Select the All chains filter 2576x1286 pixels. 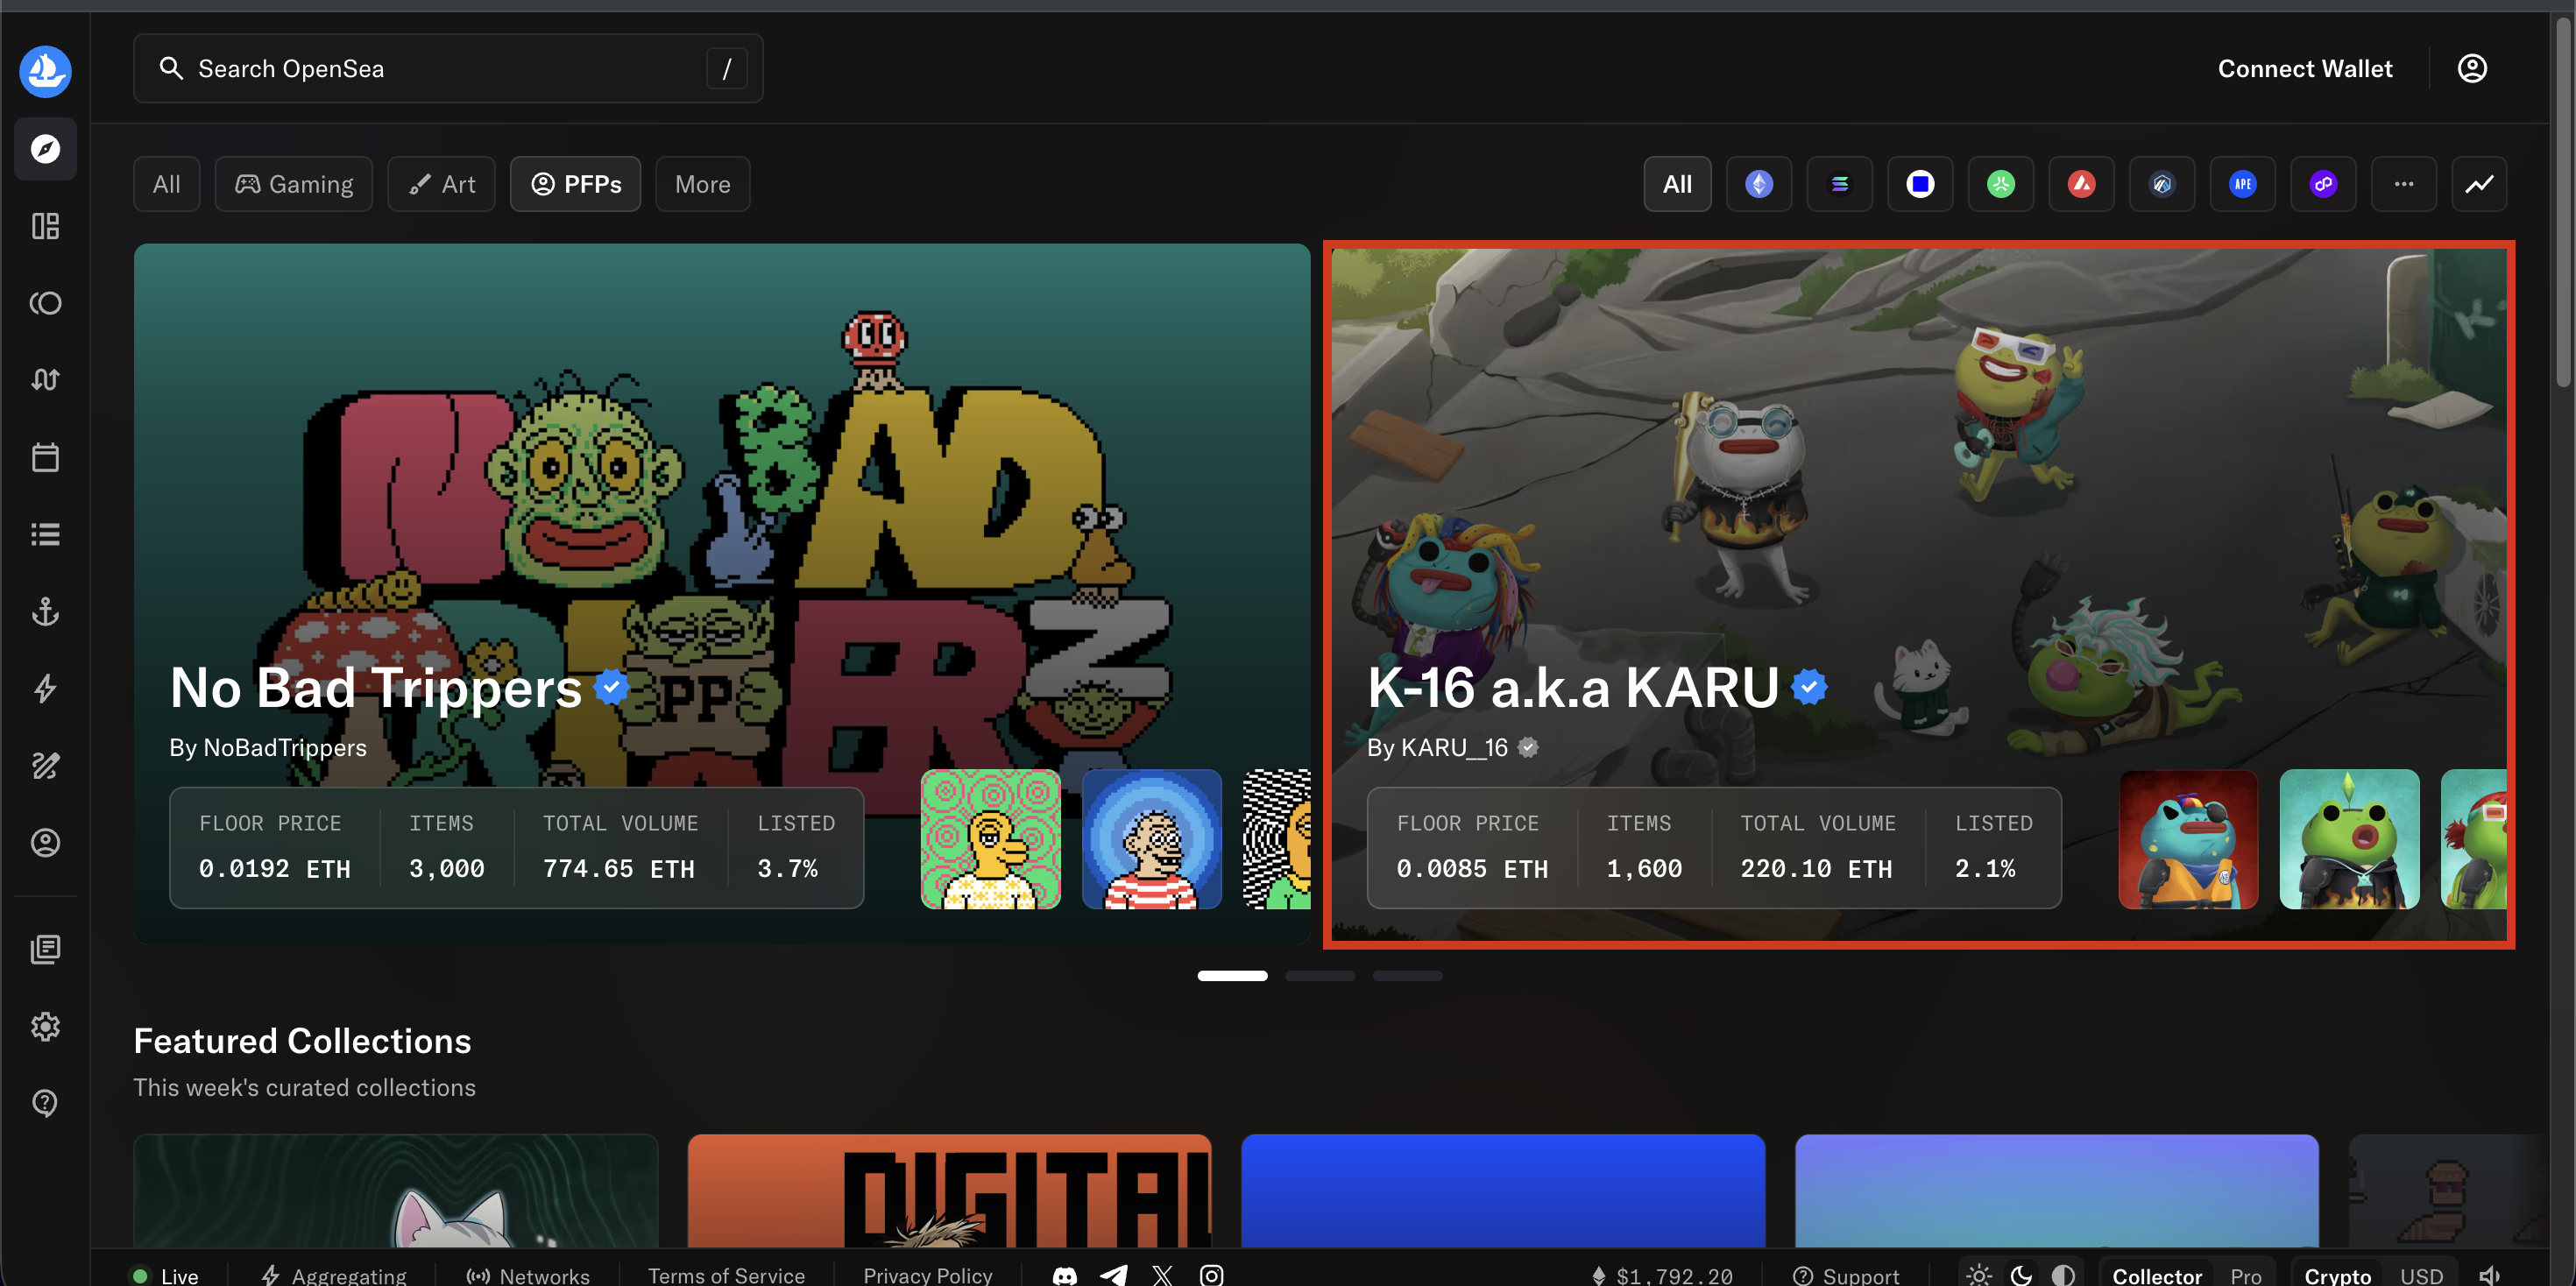point(1677,184)
